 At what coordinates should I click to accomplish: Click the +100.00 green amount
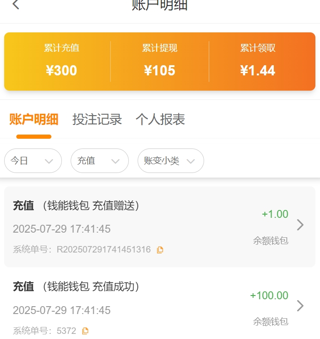269,296
